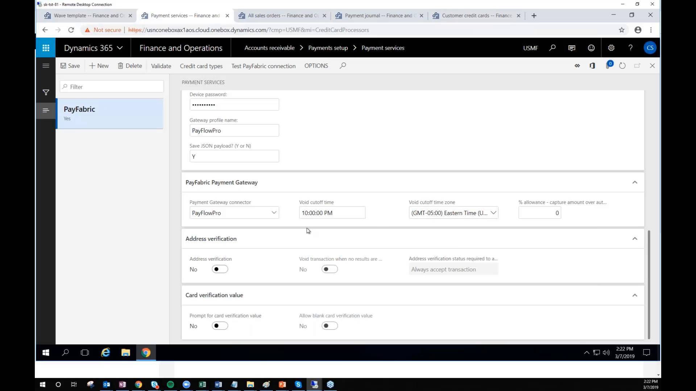
Task: Open the search magnifier in the navigation bar
Action: pyautogui.click(x=552, y=47)
